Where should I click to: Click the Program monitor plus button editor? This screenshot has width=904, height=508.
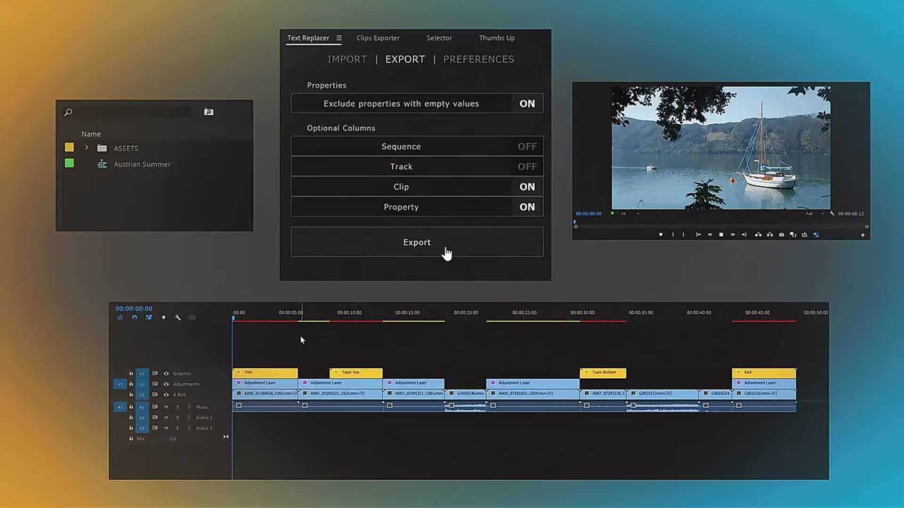point(863,235)
